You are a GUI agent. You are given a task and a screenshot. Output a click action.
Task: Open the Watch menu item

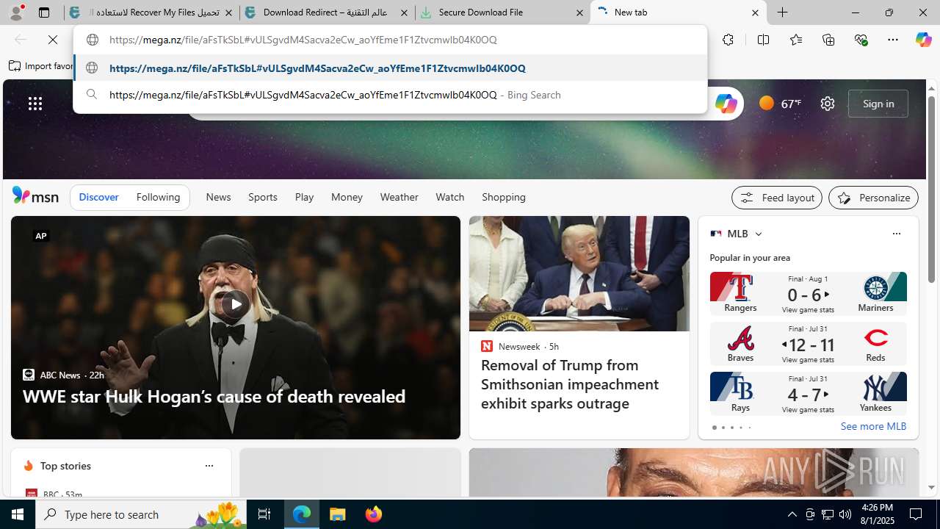coord(449,197)
